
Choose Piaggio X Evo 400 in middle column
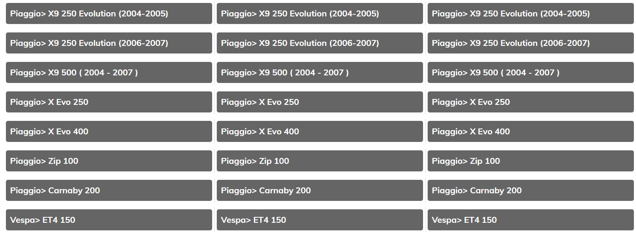320,131
